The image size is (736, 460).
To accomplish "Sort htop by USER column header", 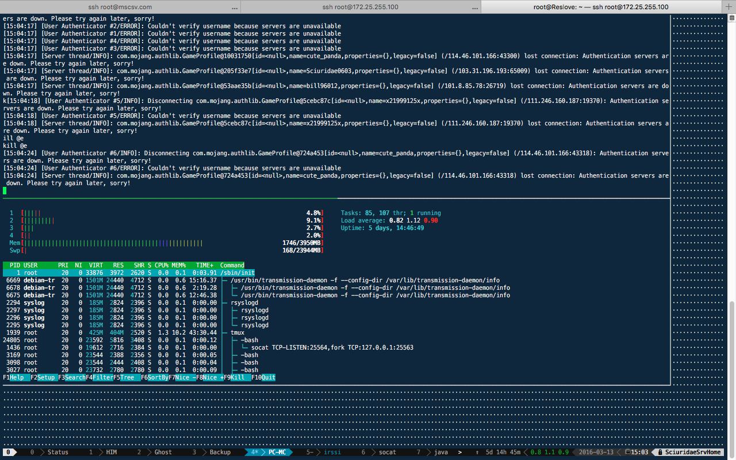I will coord(30,266).
